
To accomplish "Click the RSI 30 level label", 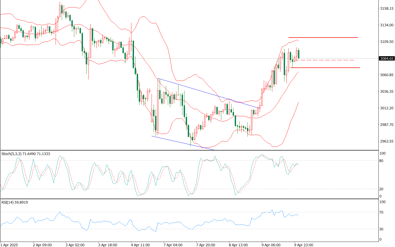I will click(x=381, y=229).
